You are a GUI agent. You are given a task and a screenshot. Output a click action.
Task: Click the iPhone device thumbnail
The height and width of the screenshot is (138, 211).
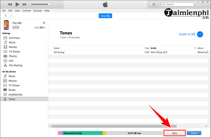6,25
